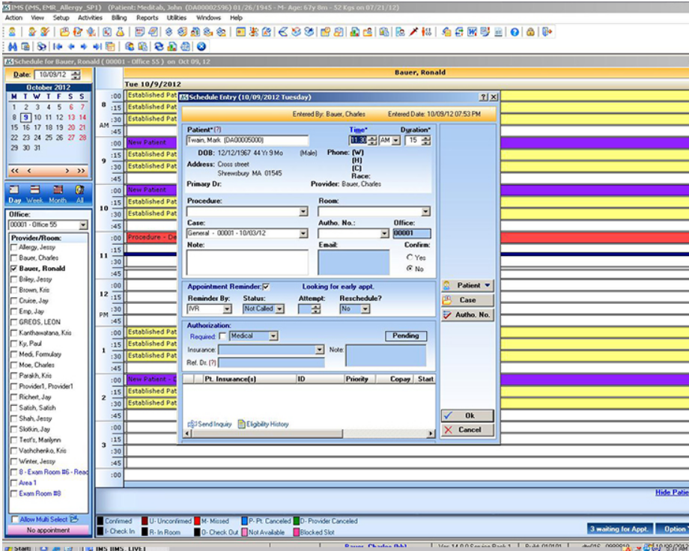Open the Status Not Called dropdown
The image size is (689, 551).
pos(279,309)
